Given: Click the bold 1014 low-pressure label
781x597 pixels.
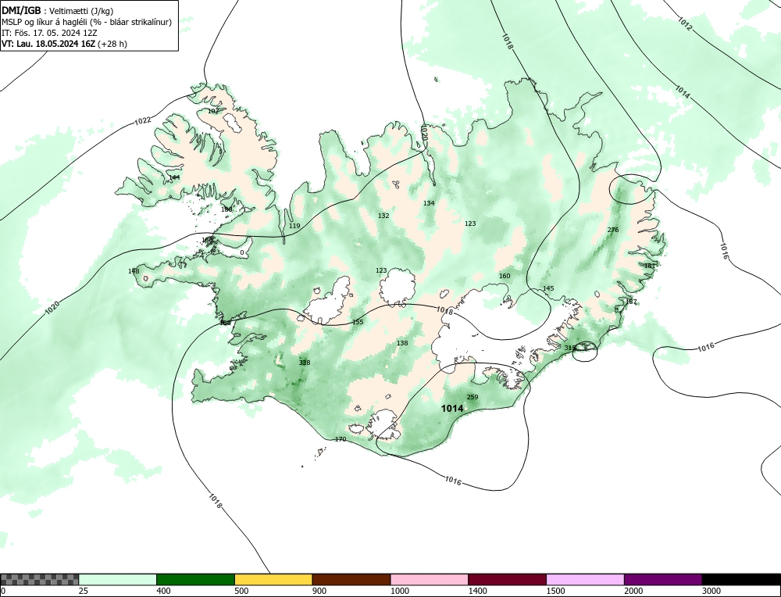Looking at the screenshot, I should tap(452, 409).
